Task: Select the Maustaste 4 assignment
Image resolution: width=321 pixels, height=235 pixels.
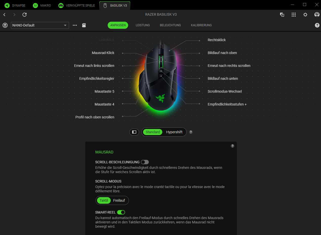Action: click(104, 104)
